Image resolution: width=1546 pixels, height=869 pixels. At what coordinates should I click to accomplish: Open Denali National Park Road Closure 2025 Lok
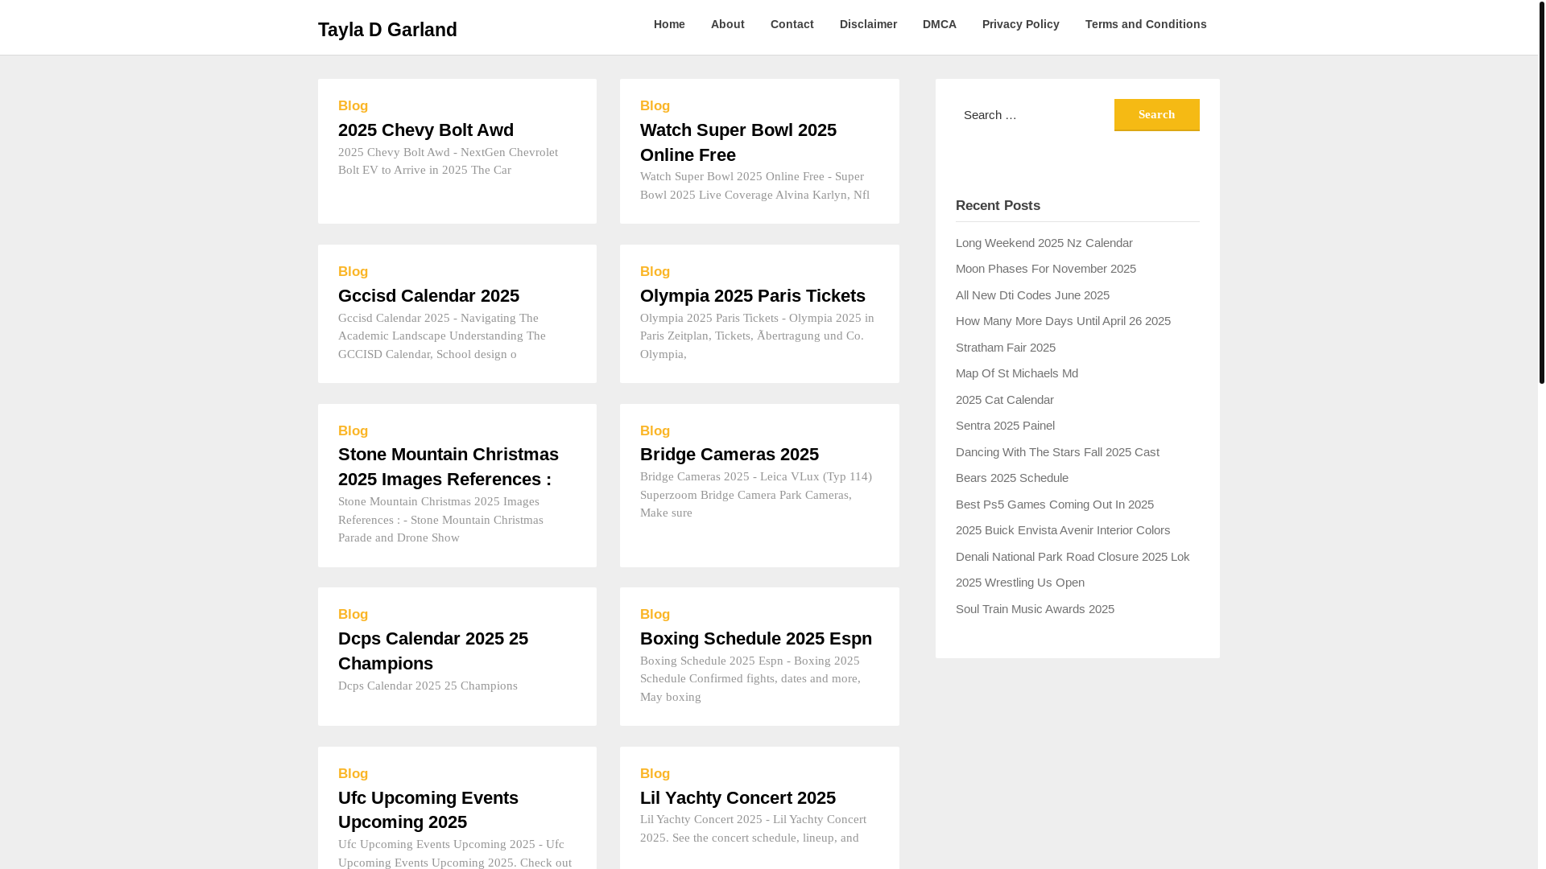(x=1072, y=557)
